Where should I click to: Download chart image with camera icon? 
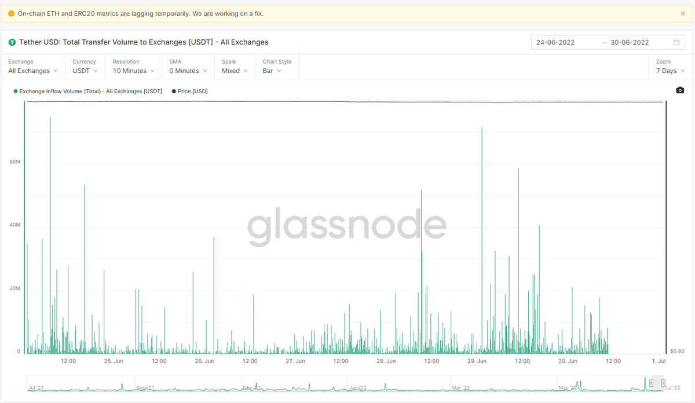tap(680, 90)
